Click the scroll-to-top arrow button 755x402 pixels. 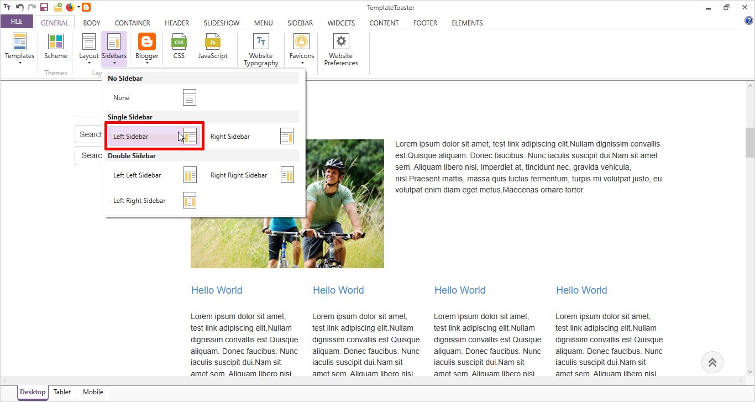click(x=712, y=362)
